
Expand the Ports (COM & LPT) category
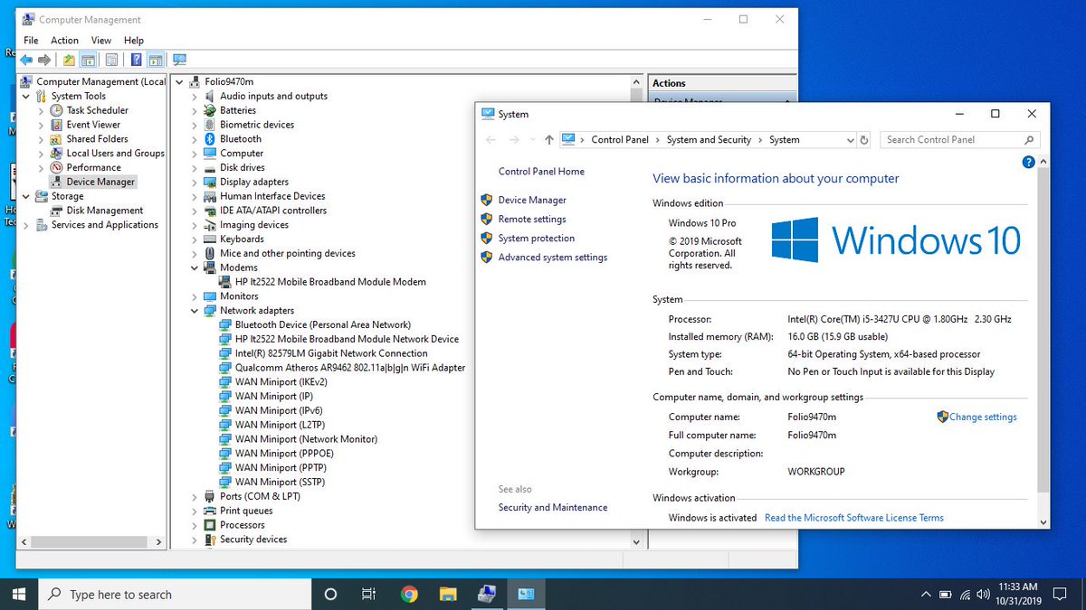click(x=195, y=496)
